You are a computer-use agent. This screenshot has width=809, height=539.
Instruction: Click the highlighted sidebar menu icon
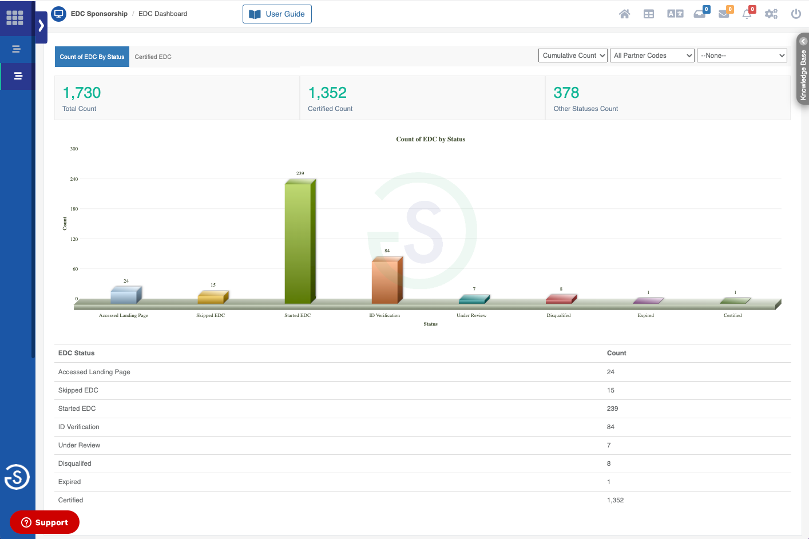[x=18, y=76]
